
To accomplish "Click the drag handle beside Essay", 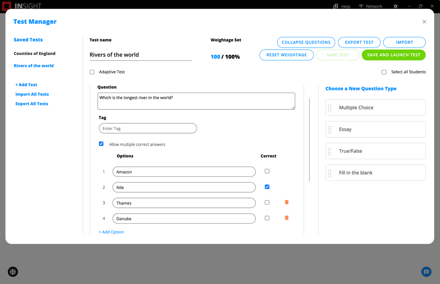I will pyautogui.click(x=330, y=129).
